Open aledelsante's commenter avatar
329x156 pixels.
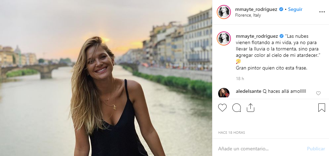coord(224,93)
